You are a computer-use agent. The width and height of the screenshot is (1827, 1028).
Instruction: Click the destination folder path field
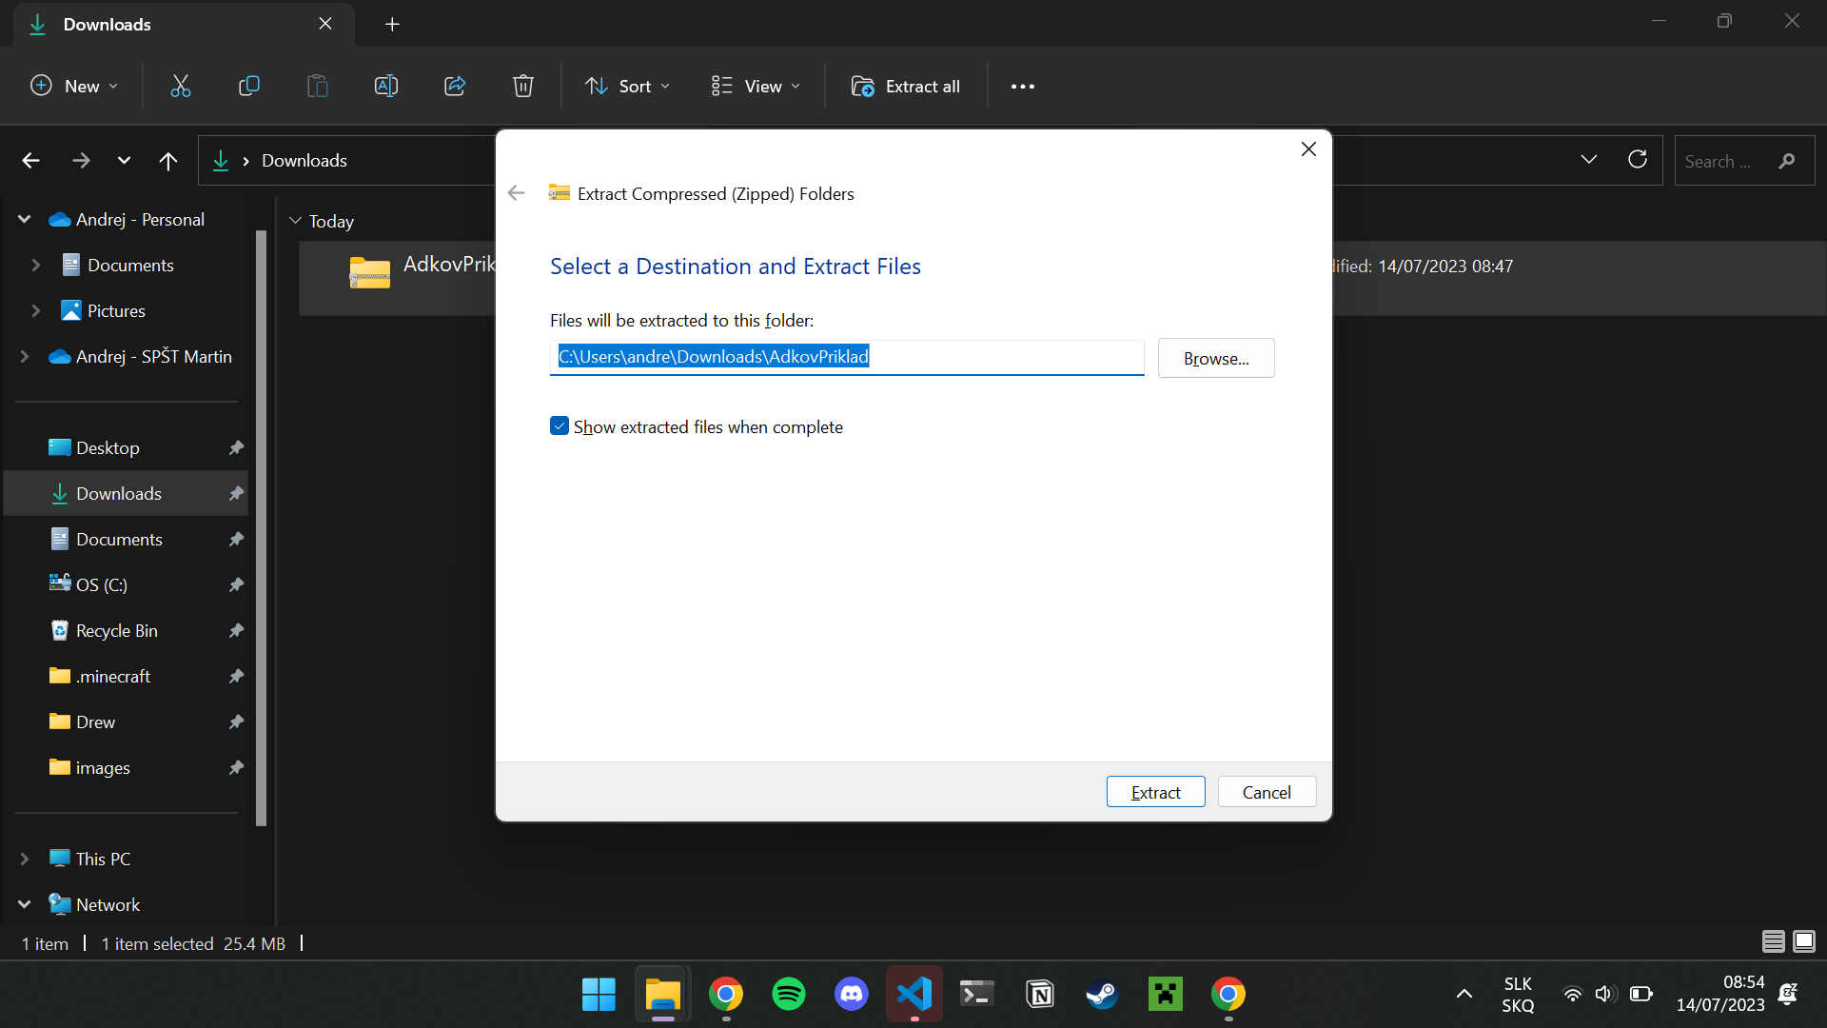[847, 357]
